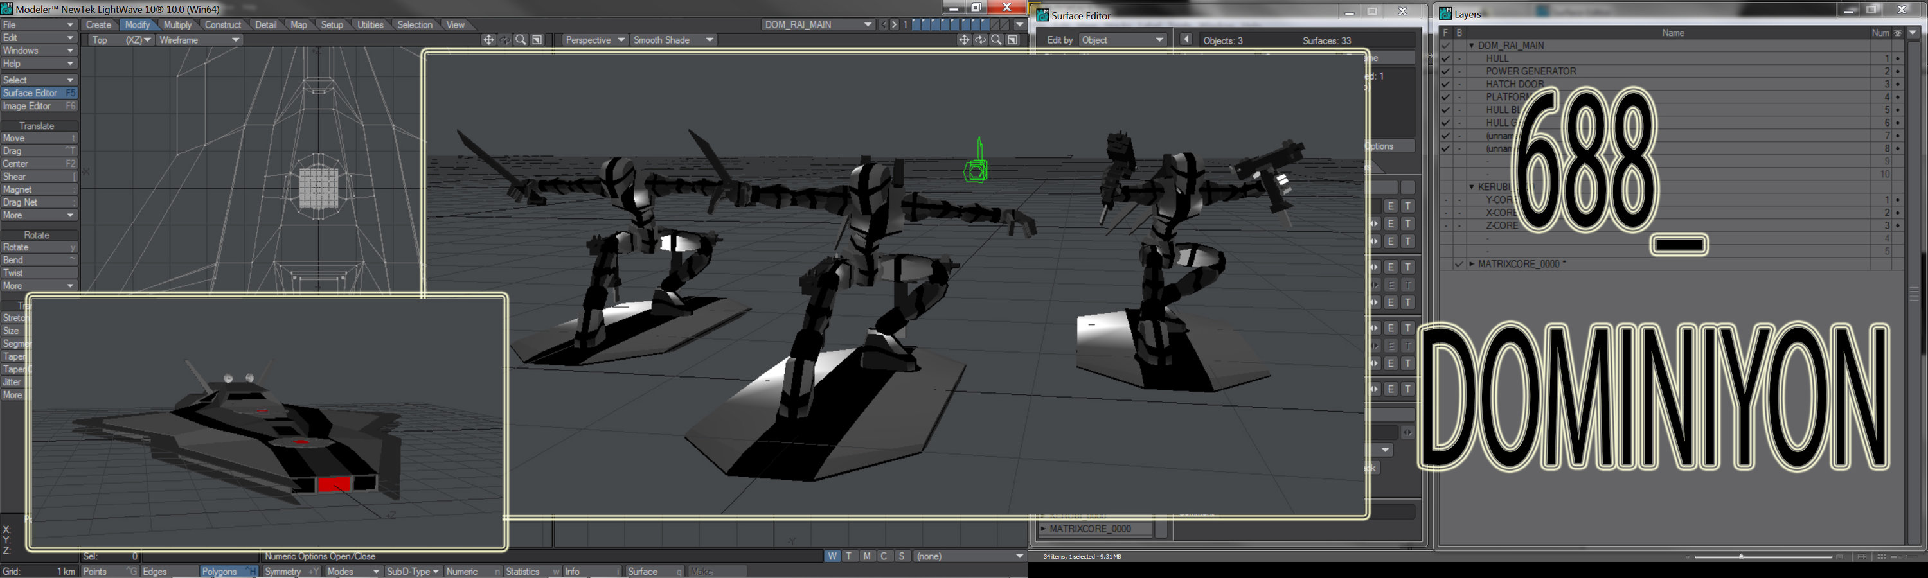Viewport: 1928px width, 578px height.
Task: Select the Move tool
Action: [x=39, y=138]
